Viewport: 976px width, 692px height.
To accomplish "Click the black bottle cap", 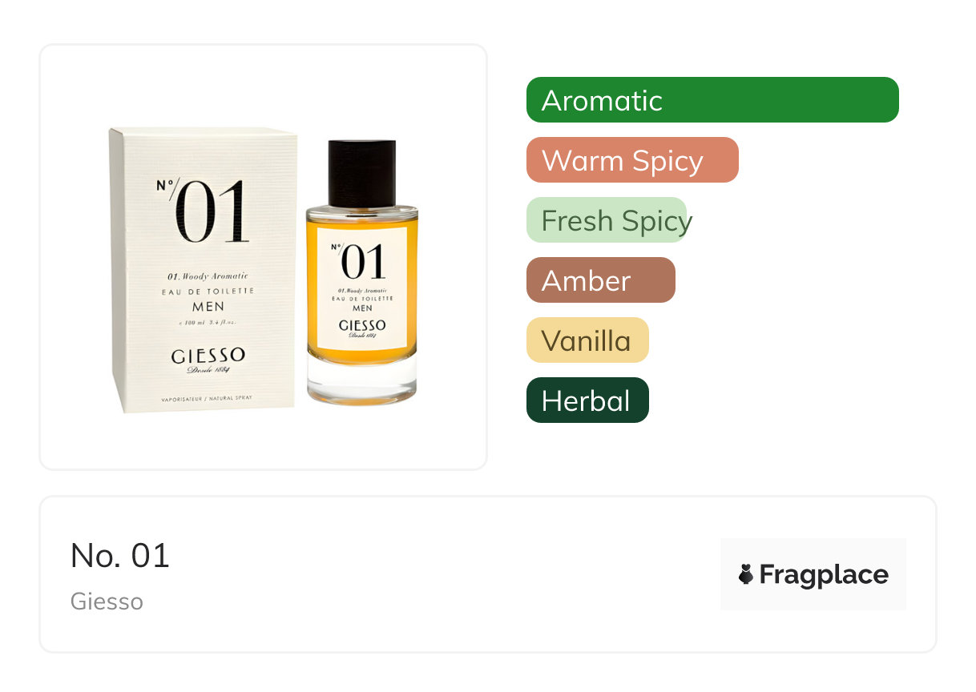I will [362, 172].
